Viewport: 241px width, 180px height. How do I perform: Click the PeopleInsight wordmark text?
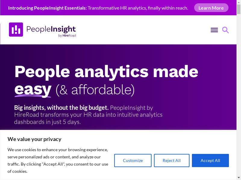[51, 29]
